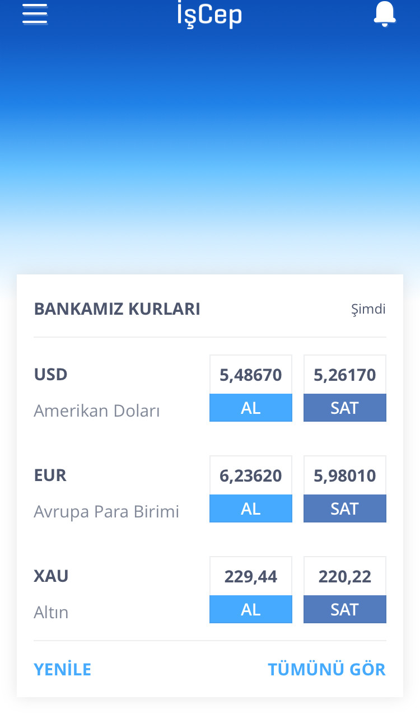Tap SAT button for EUR
The height and width of the screenshot is (714, 420).
pos(345,508)
